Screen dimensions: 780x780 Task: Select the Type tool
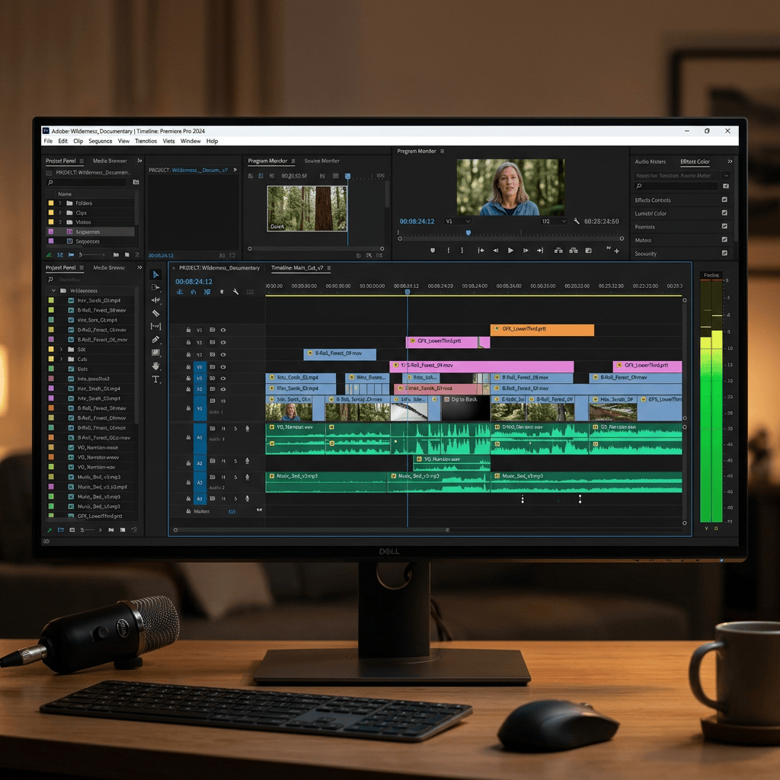coord(155,379)
